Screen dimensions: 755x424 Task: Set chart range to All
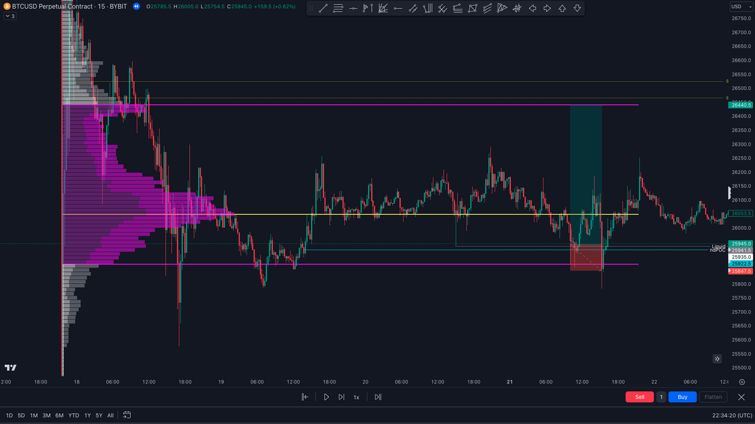tap(111, 415)
